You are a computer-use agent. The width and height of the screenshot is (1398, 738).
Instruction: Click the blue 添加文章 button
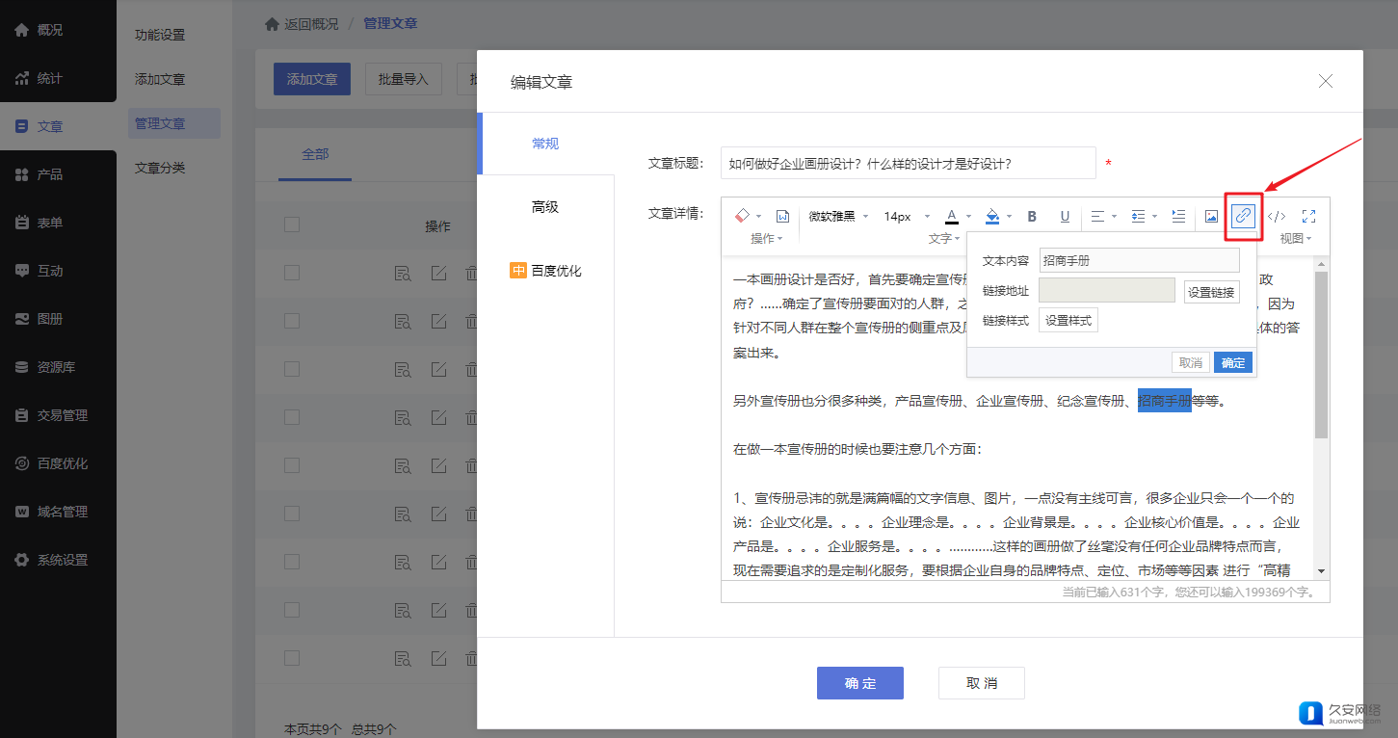pyautogui.click(x=311, y=79)
